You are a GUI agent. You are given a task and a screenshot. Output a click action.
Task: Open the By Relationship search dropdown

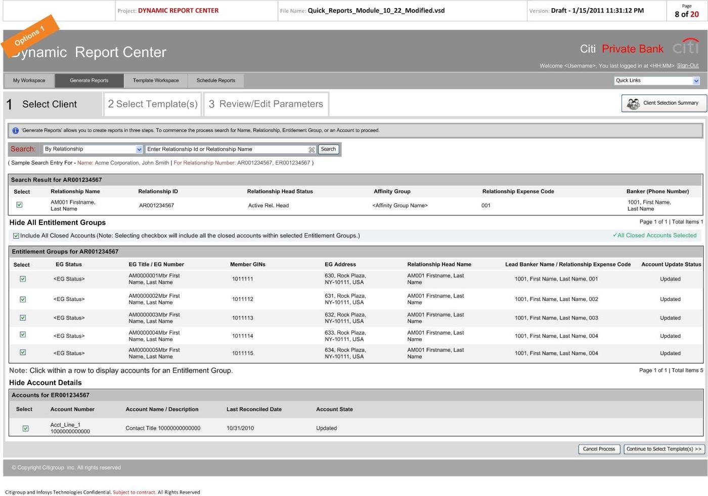(x=139, y=149)
